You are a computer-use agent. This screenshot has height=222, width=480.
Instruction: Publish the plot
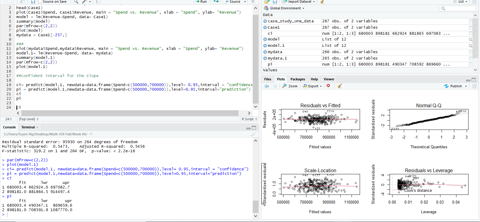point(453,86)
